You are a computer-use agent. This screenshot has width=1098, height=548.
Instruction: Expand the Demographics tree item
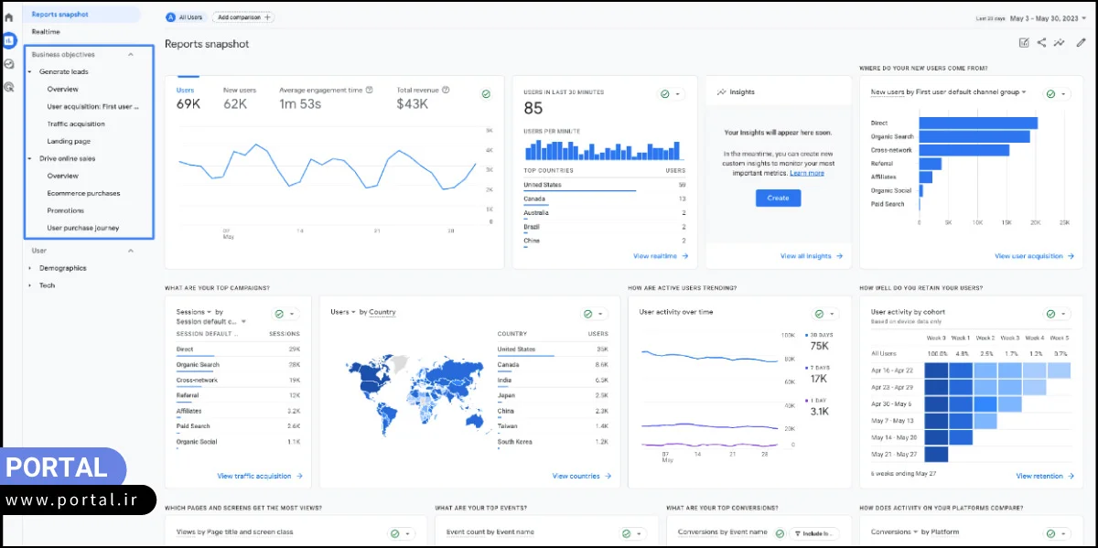[62, 267]
